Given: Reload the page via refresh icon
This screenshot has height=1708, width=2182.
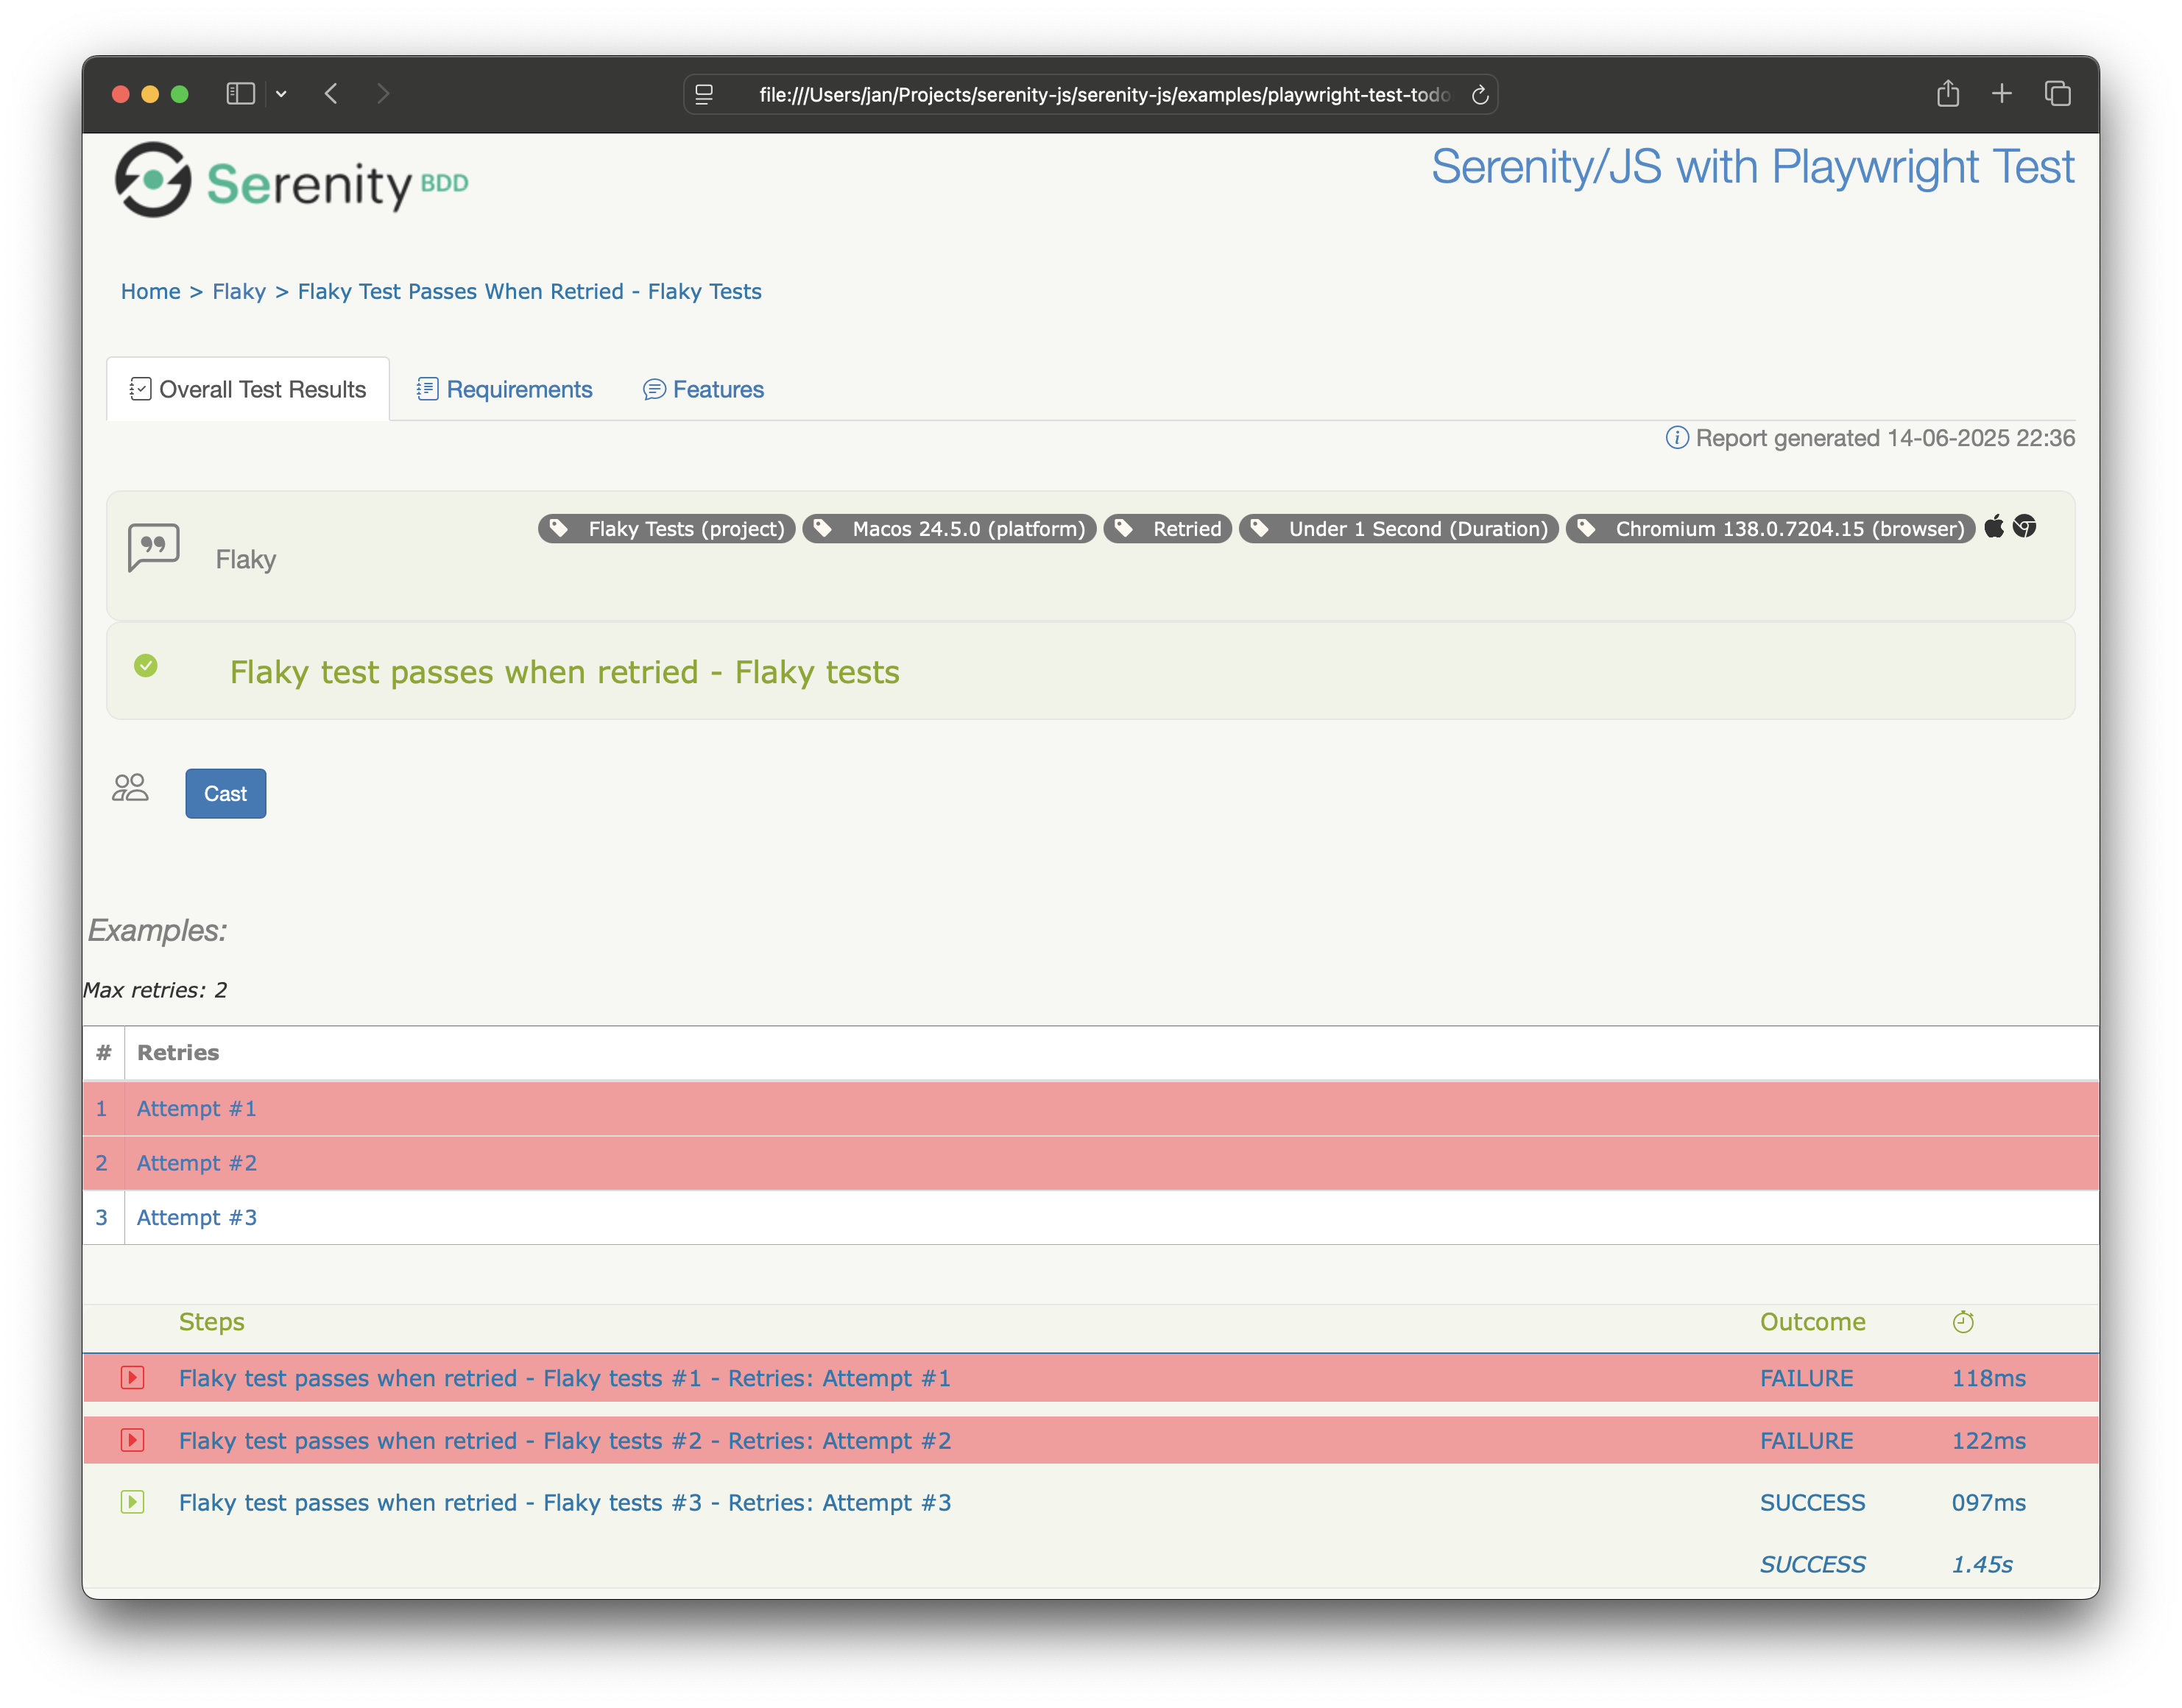Looking at the screenshot, I should (x=1480, y=95).
